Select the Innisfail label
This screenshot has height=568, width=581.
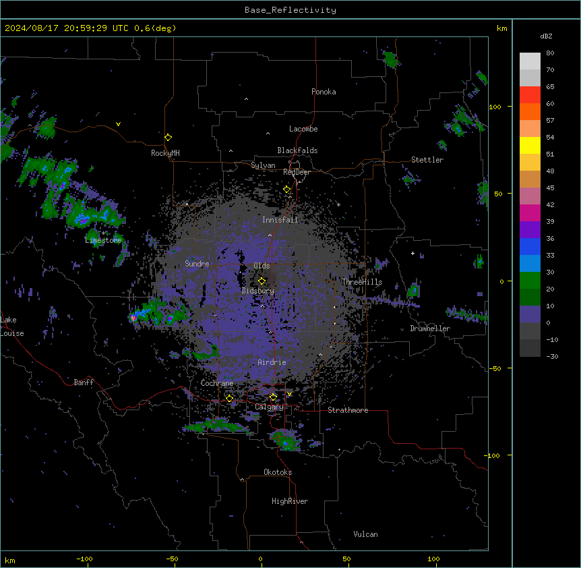coord(280,220)
